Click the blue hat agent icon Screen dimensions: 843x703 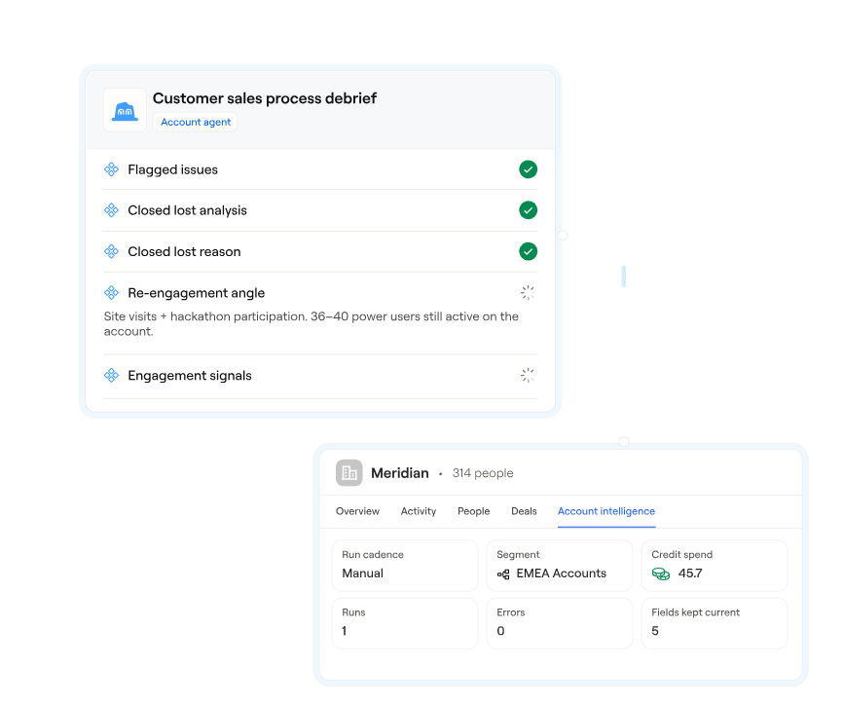[125, 110]
